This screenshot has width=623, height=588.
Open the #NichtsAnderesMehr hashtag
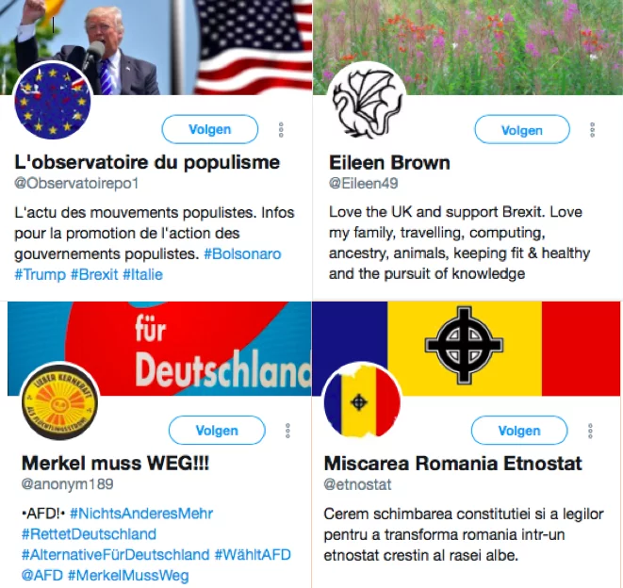(x=141, y=514)
